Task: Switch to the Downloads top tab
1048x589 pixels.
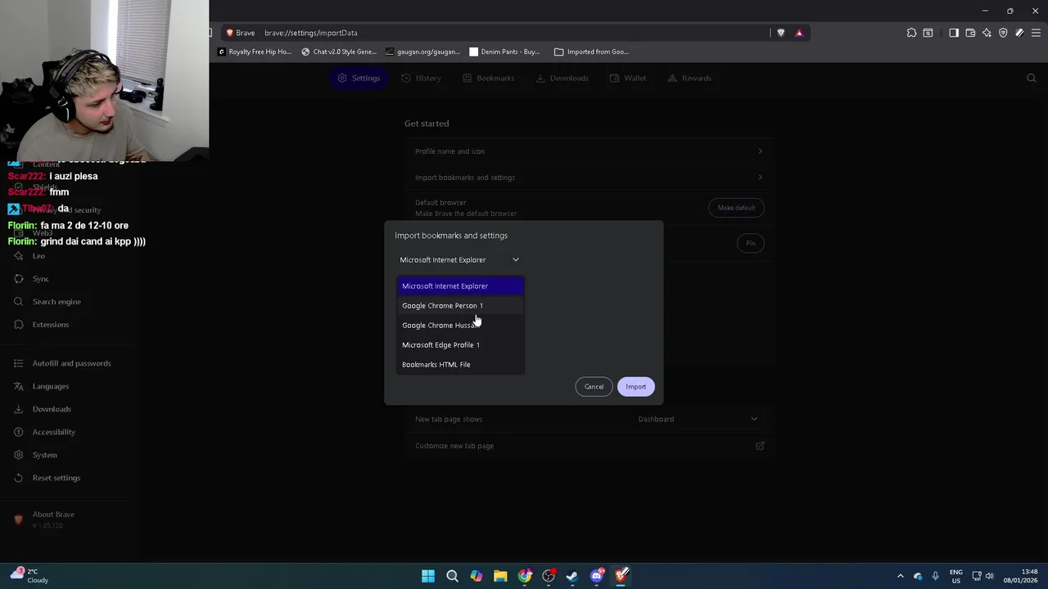Action: pyautogui.click(x=562, y=78)
